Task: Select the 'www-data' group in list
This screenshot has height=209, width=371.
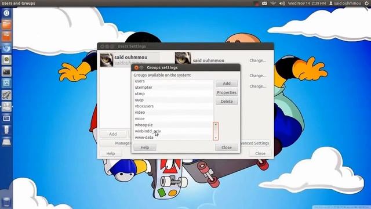Action: click(173, 137)
